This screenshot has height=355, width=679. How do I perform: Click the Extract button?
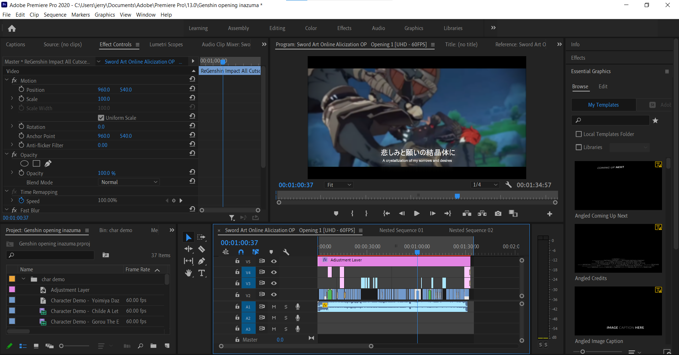tap(482, 213)
